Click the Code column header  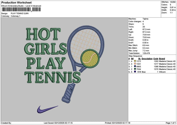click(x=156, y=58)
